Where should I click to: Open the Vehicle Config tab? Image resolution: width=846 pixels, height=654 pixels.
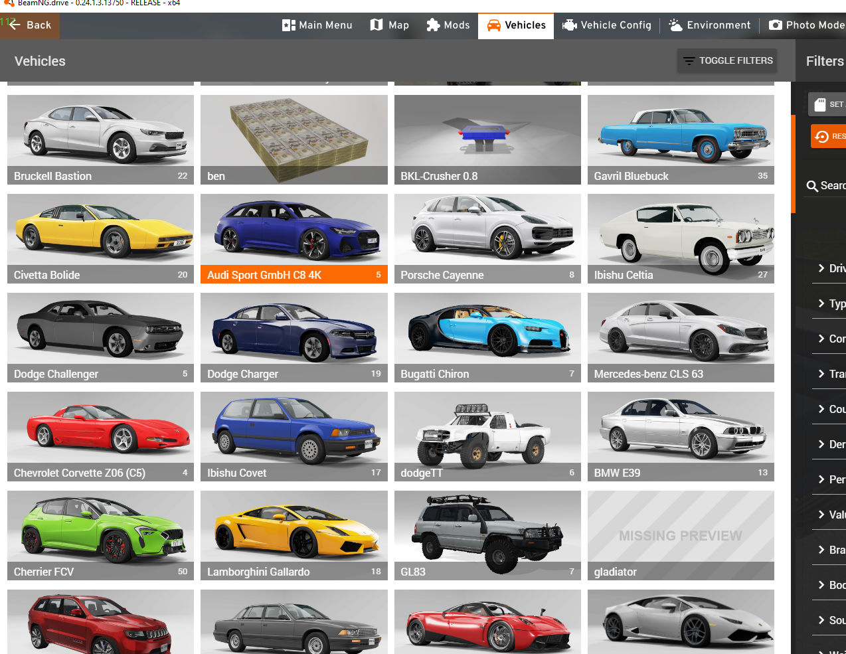607,25
